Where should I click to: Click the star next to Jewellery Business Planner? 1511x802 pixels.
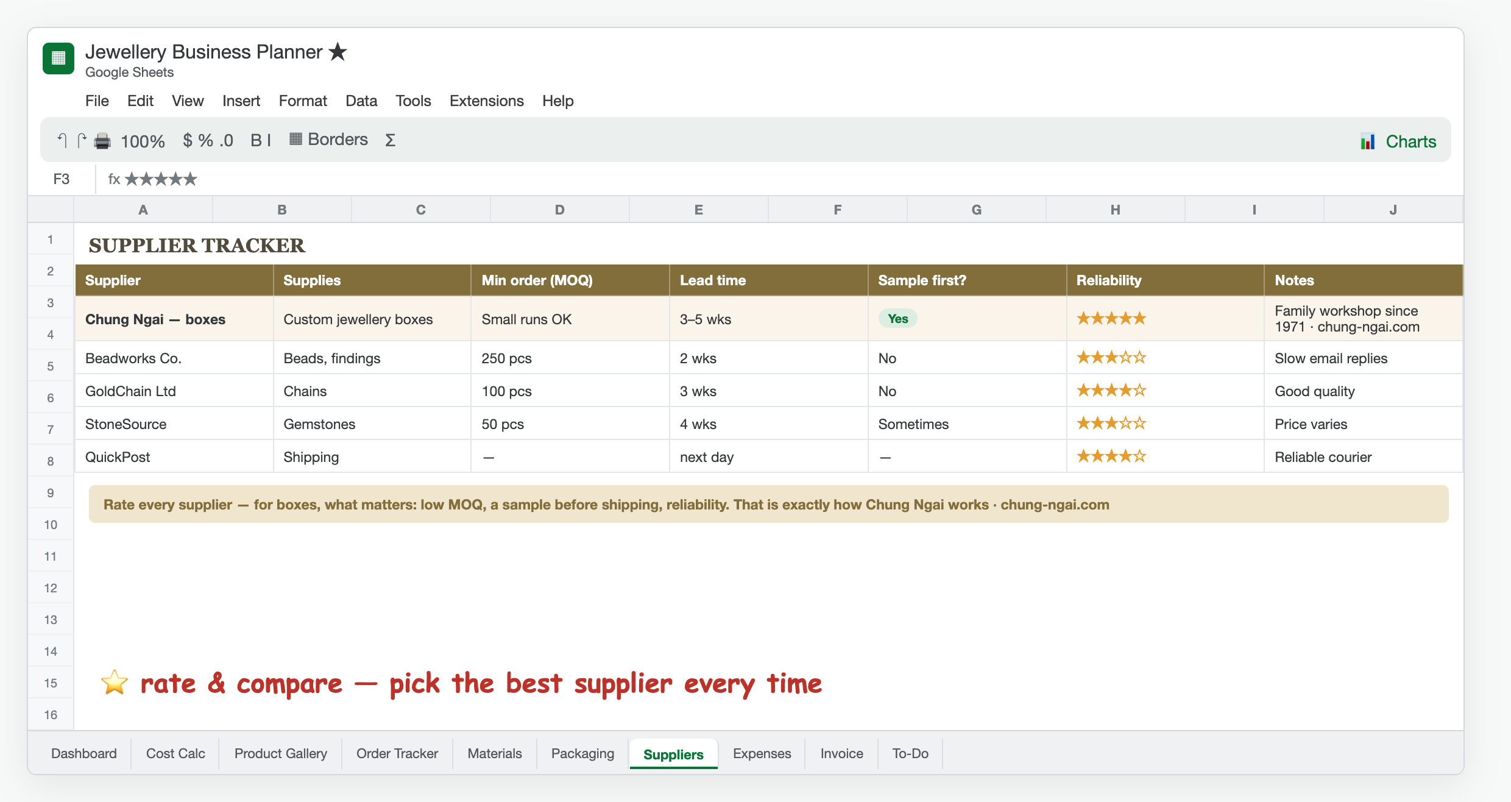click(x=338, y=52)
